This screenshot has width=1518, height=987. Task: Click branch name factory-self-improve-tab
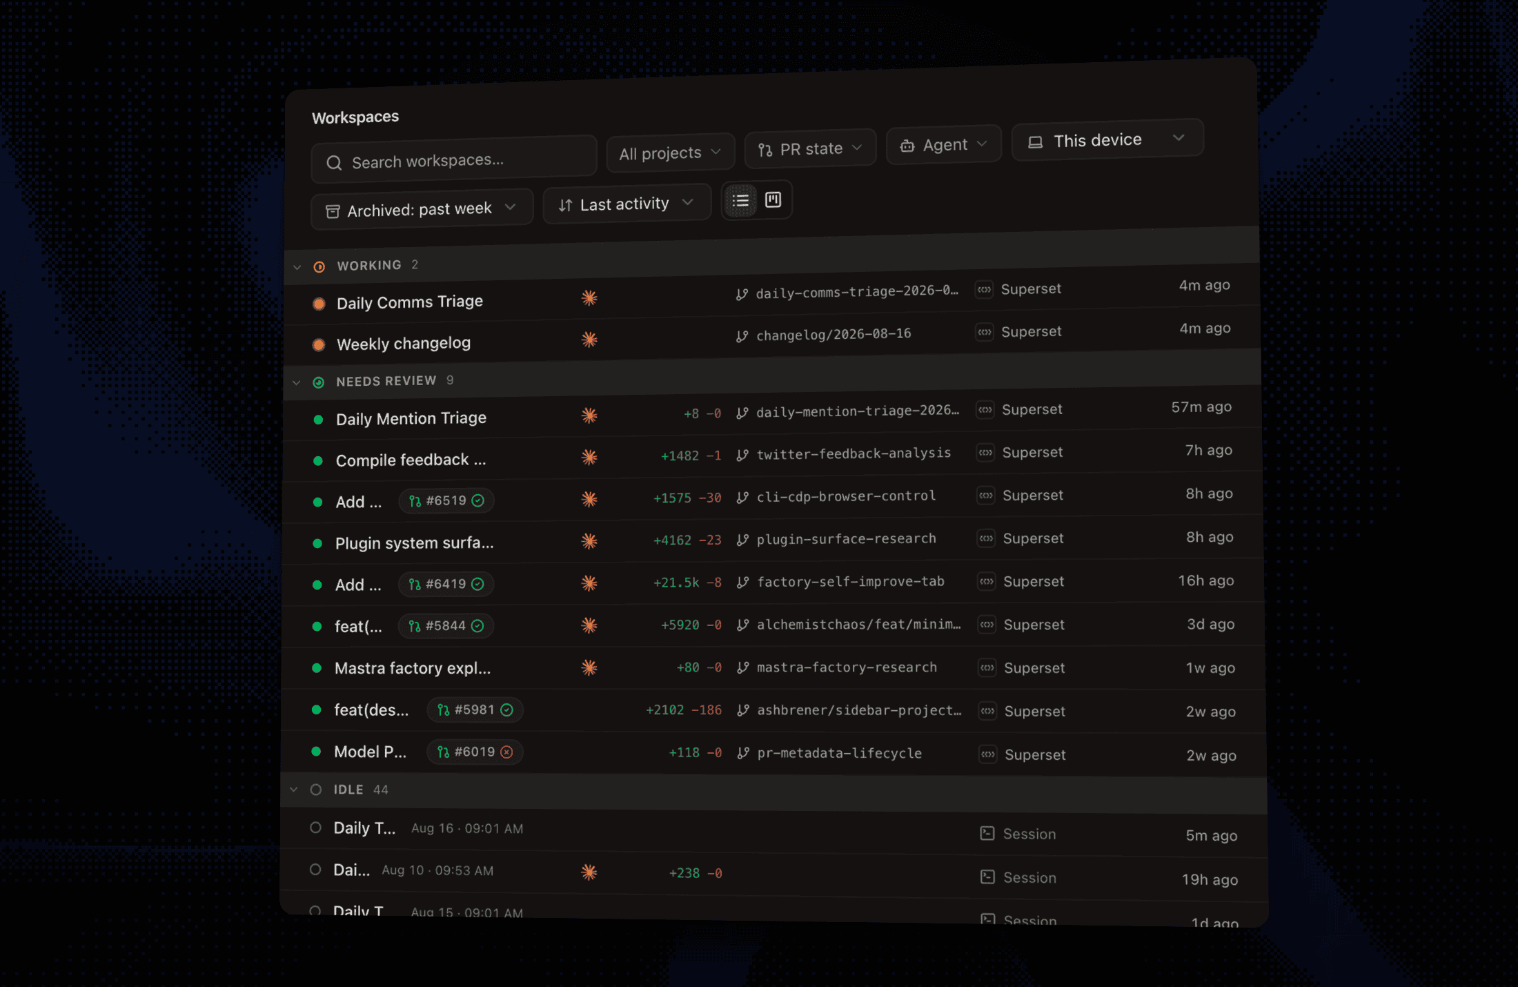click(851, 582)
